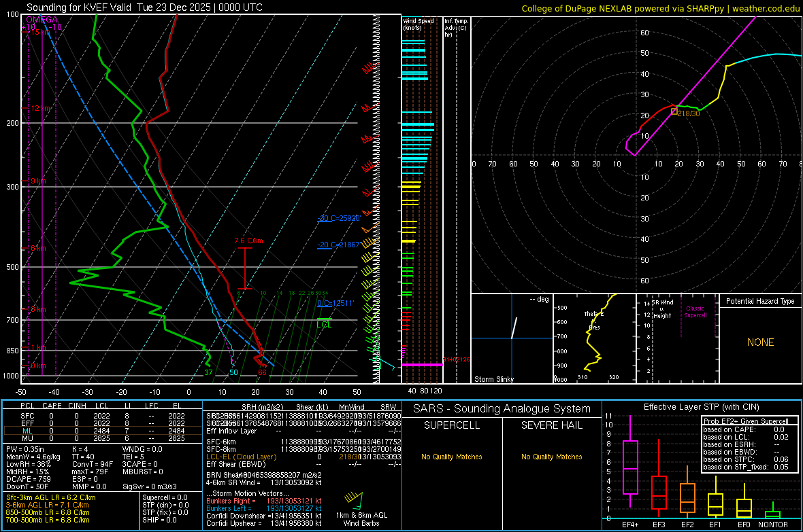This screenshot has height=532, width=803.
Task: Click SigSvr = 0 m3/s3 value
Action: point(150,487)
